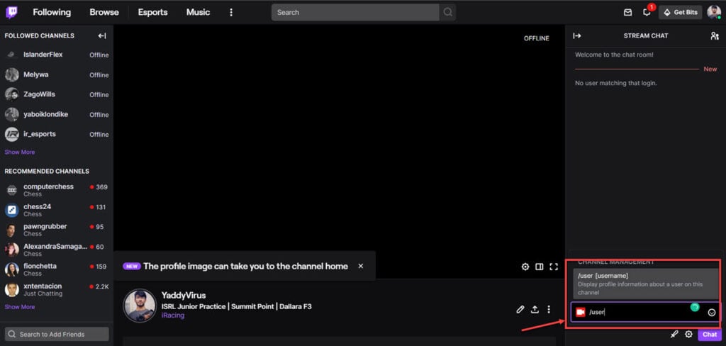Open the fionchetta recommended channel

(x=57, y=269)
